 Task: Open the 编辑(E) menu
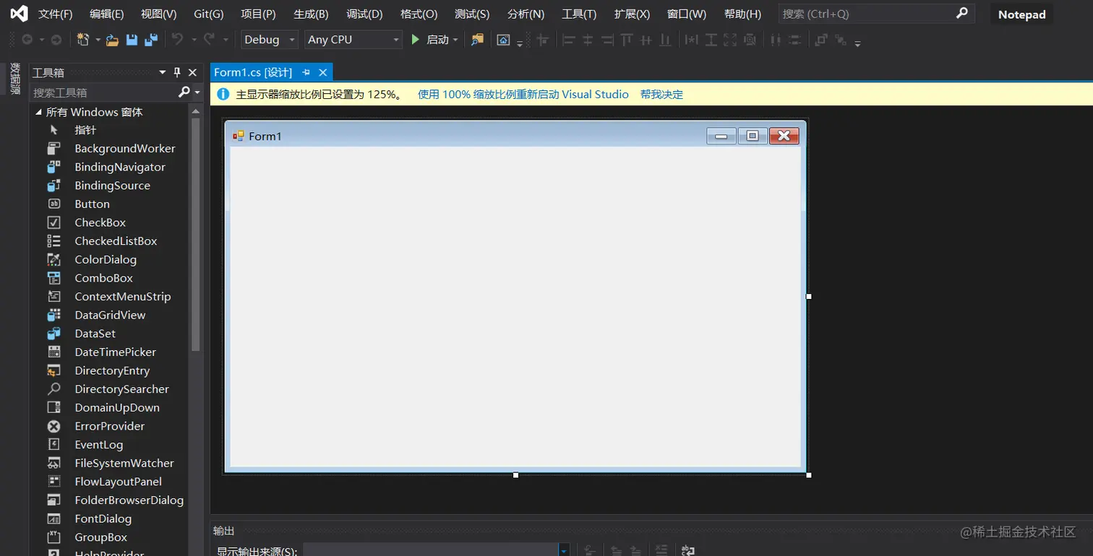107,14
